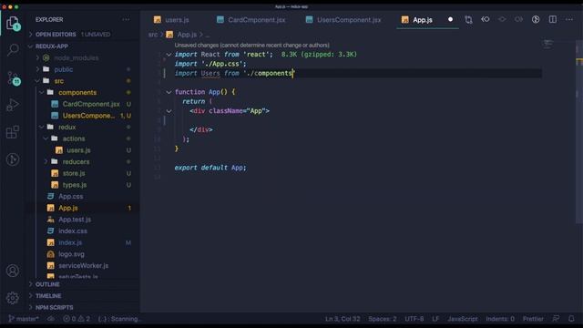Switch to the users.js tab

pos(171,20)
